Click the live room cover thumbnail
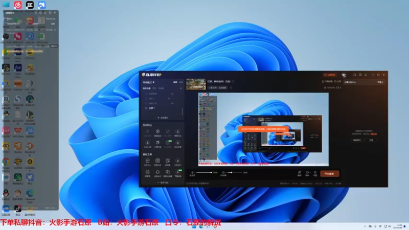Viewport: 409px width, 230px height. 196,84
